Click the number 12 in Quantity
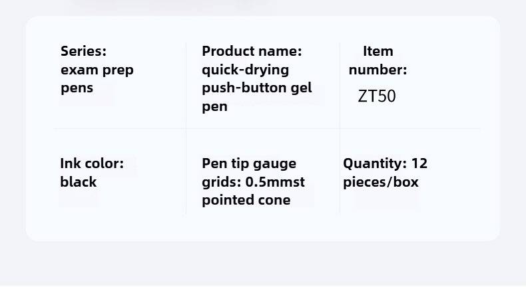 (x=419, y=163)
